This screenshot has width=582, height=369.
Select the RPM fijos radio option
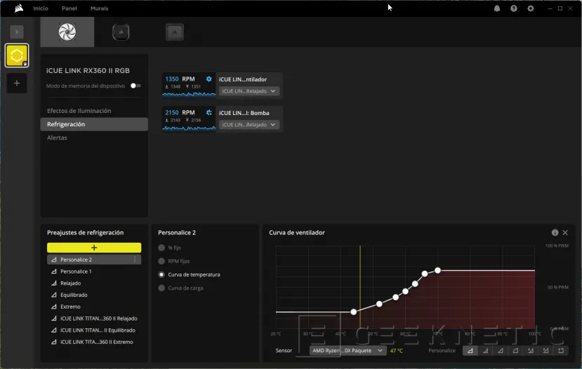click(x=161, y=261)
